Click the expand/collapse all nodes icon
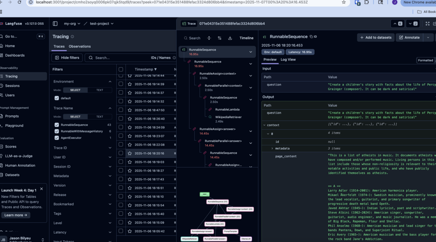The image size is (436, 242). pyautogui.click(x=209, y=38)
